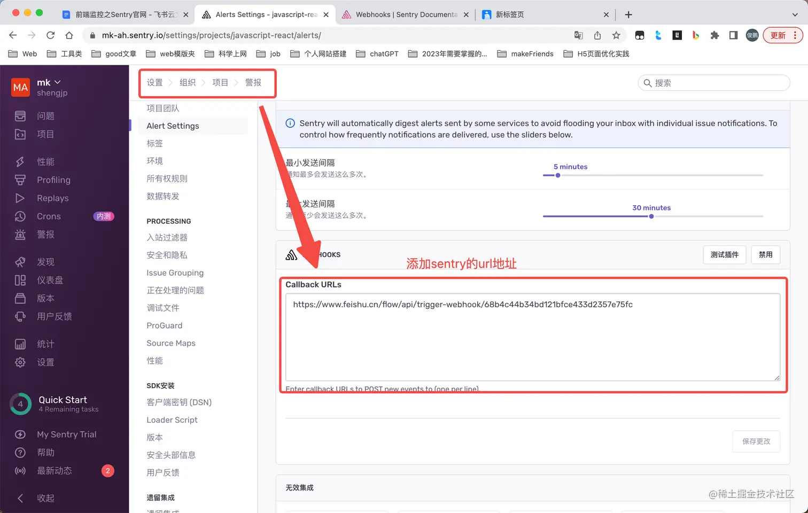Image resolution: width=808 pixels, height=513 pixels.
Task: Open 仪表盘 (Dashboards) in the sidebar
Action: [x=50, y=280]
